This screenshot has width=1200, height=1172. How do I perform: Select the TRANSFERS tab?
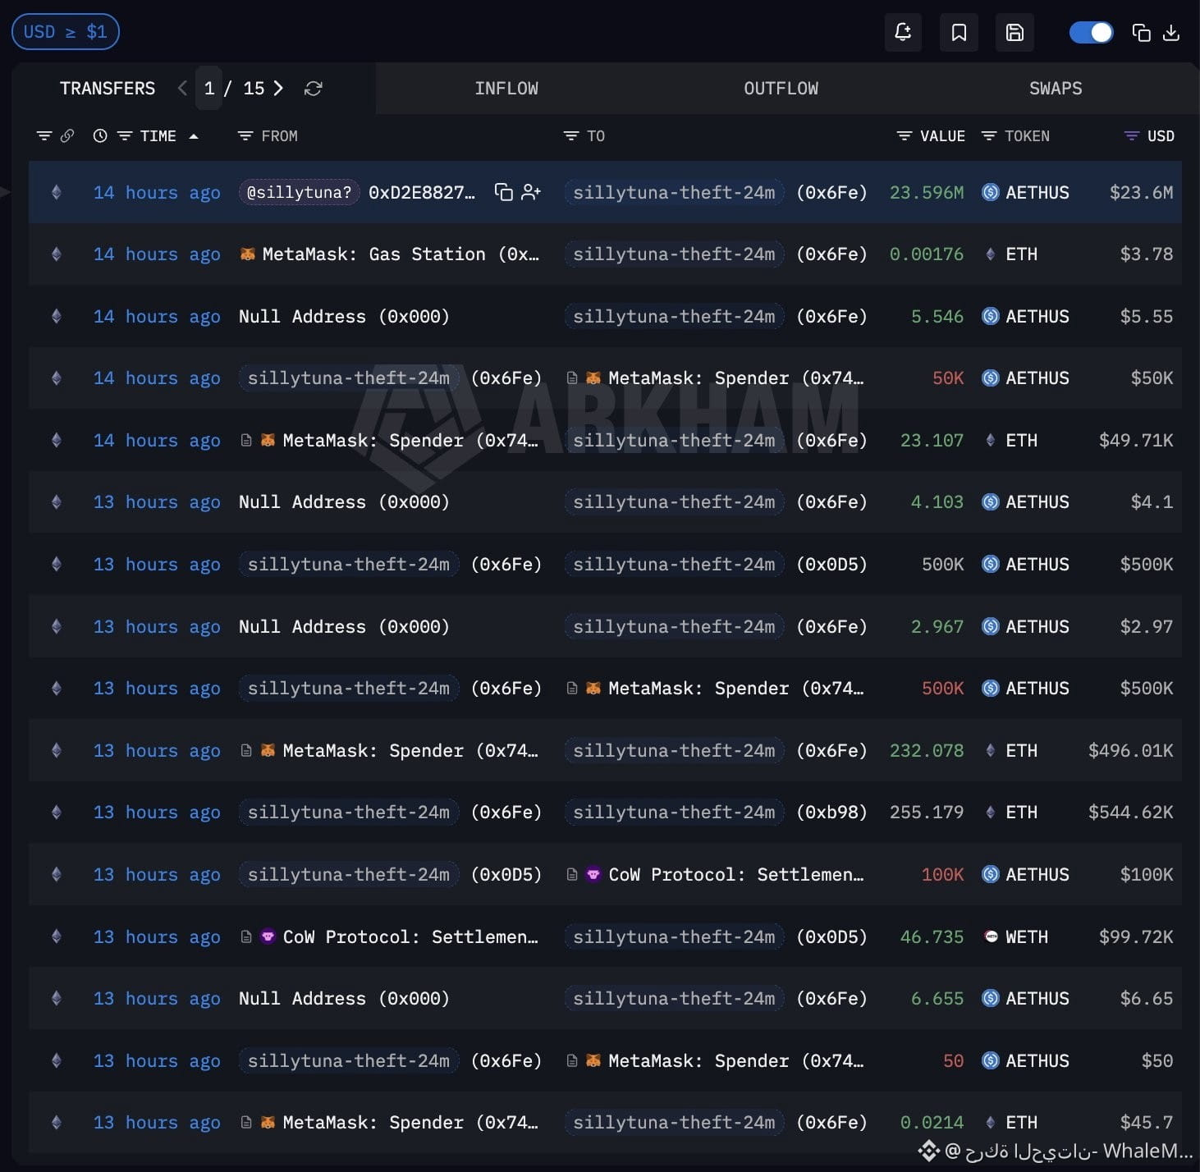point(108,89)
